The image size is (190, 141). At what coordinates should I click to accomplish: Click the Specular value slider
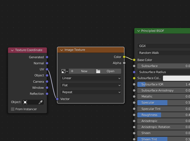point(164,103)
